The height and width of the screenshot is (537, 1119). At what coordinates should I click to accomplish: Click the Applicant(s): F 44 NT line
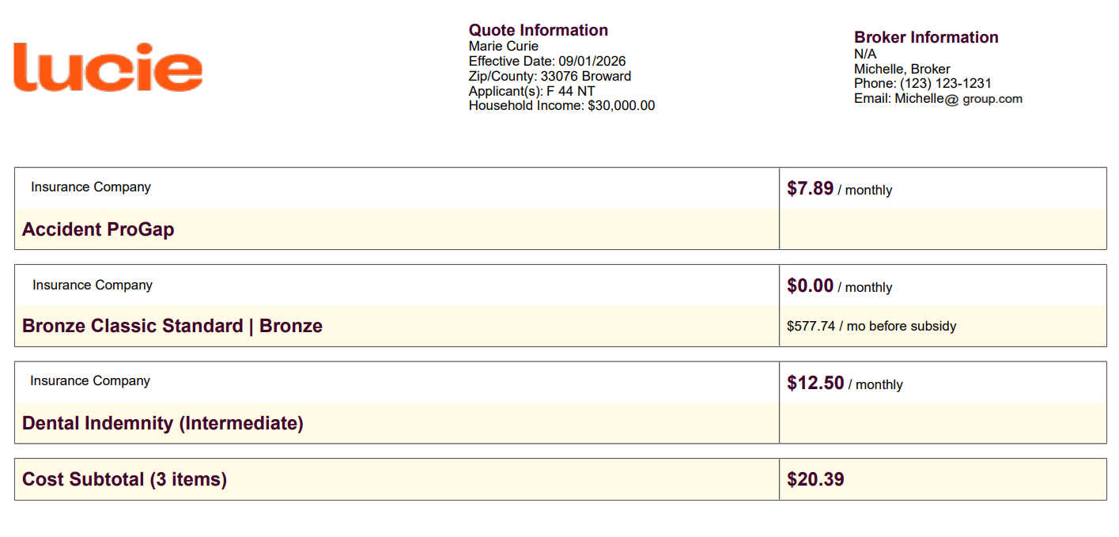coord(531,91)
